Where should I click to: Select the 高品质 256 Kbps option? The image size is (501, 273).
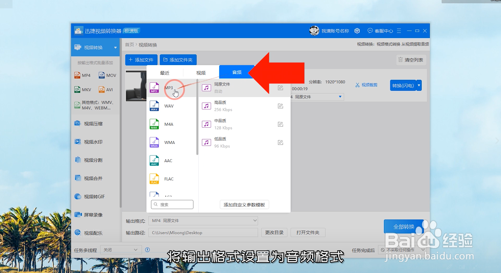click(x=244, y=106)
